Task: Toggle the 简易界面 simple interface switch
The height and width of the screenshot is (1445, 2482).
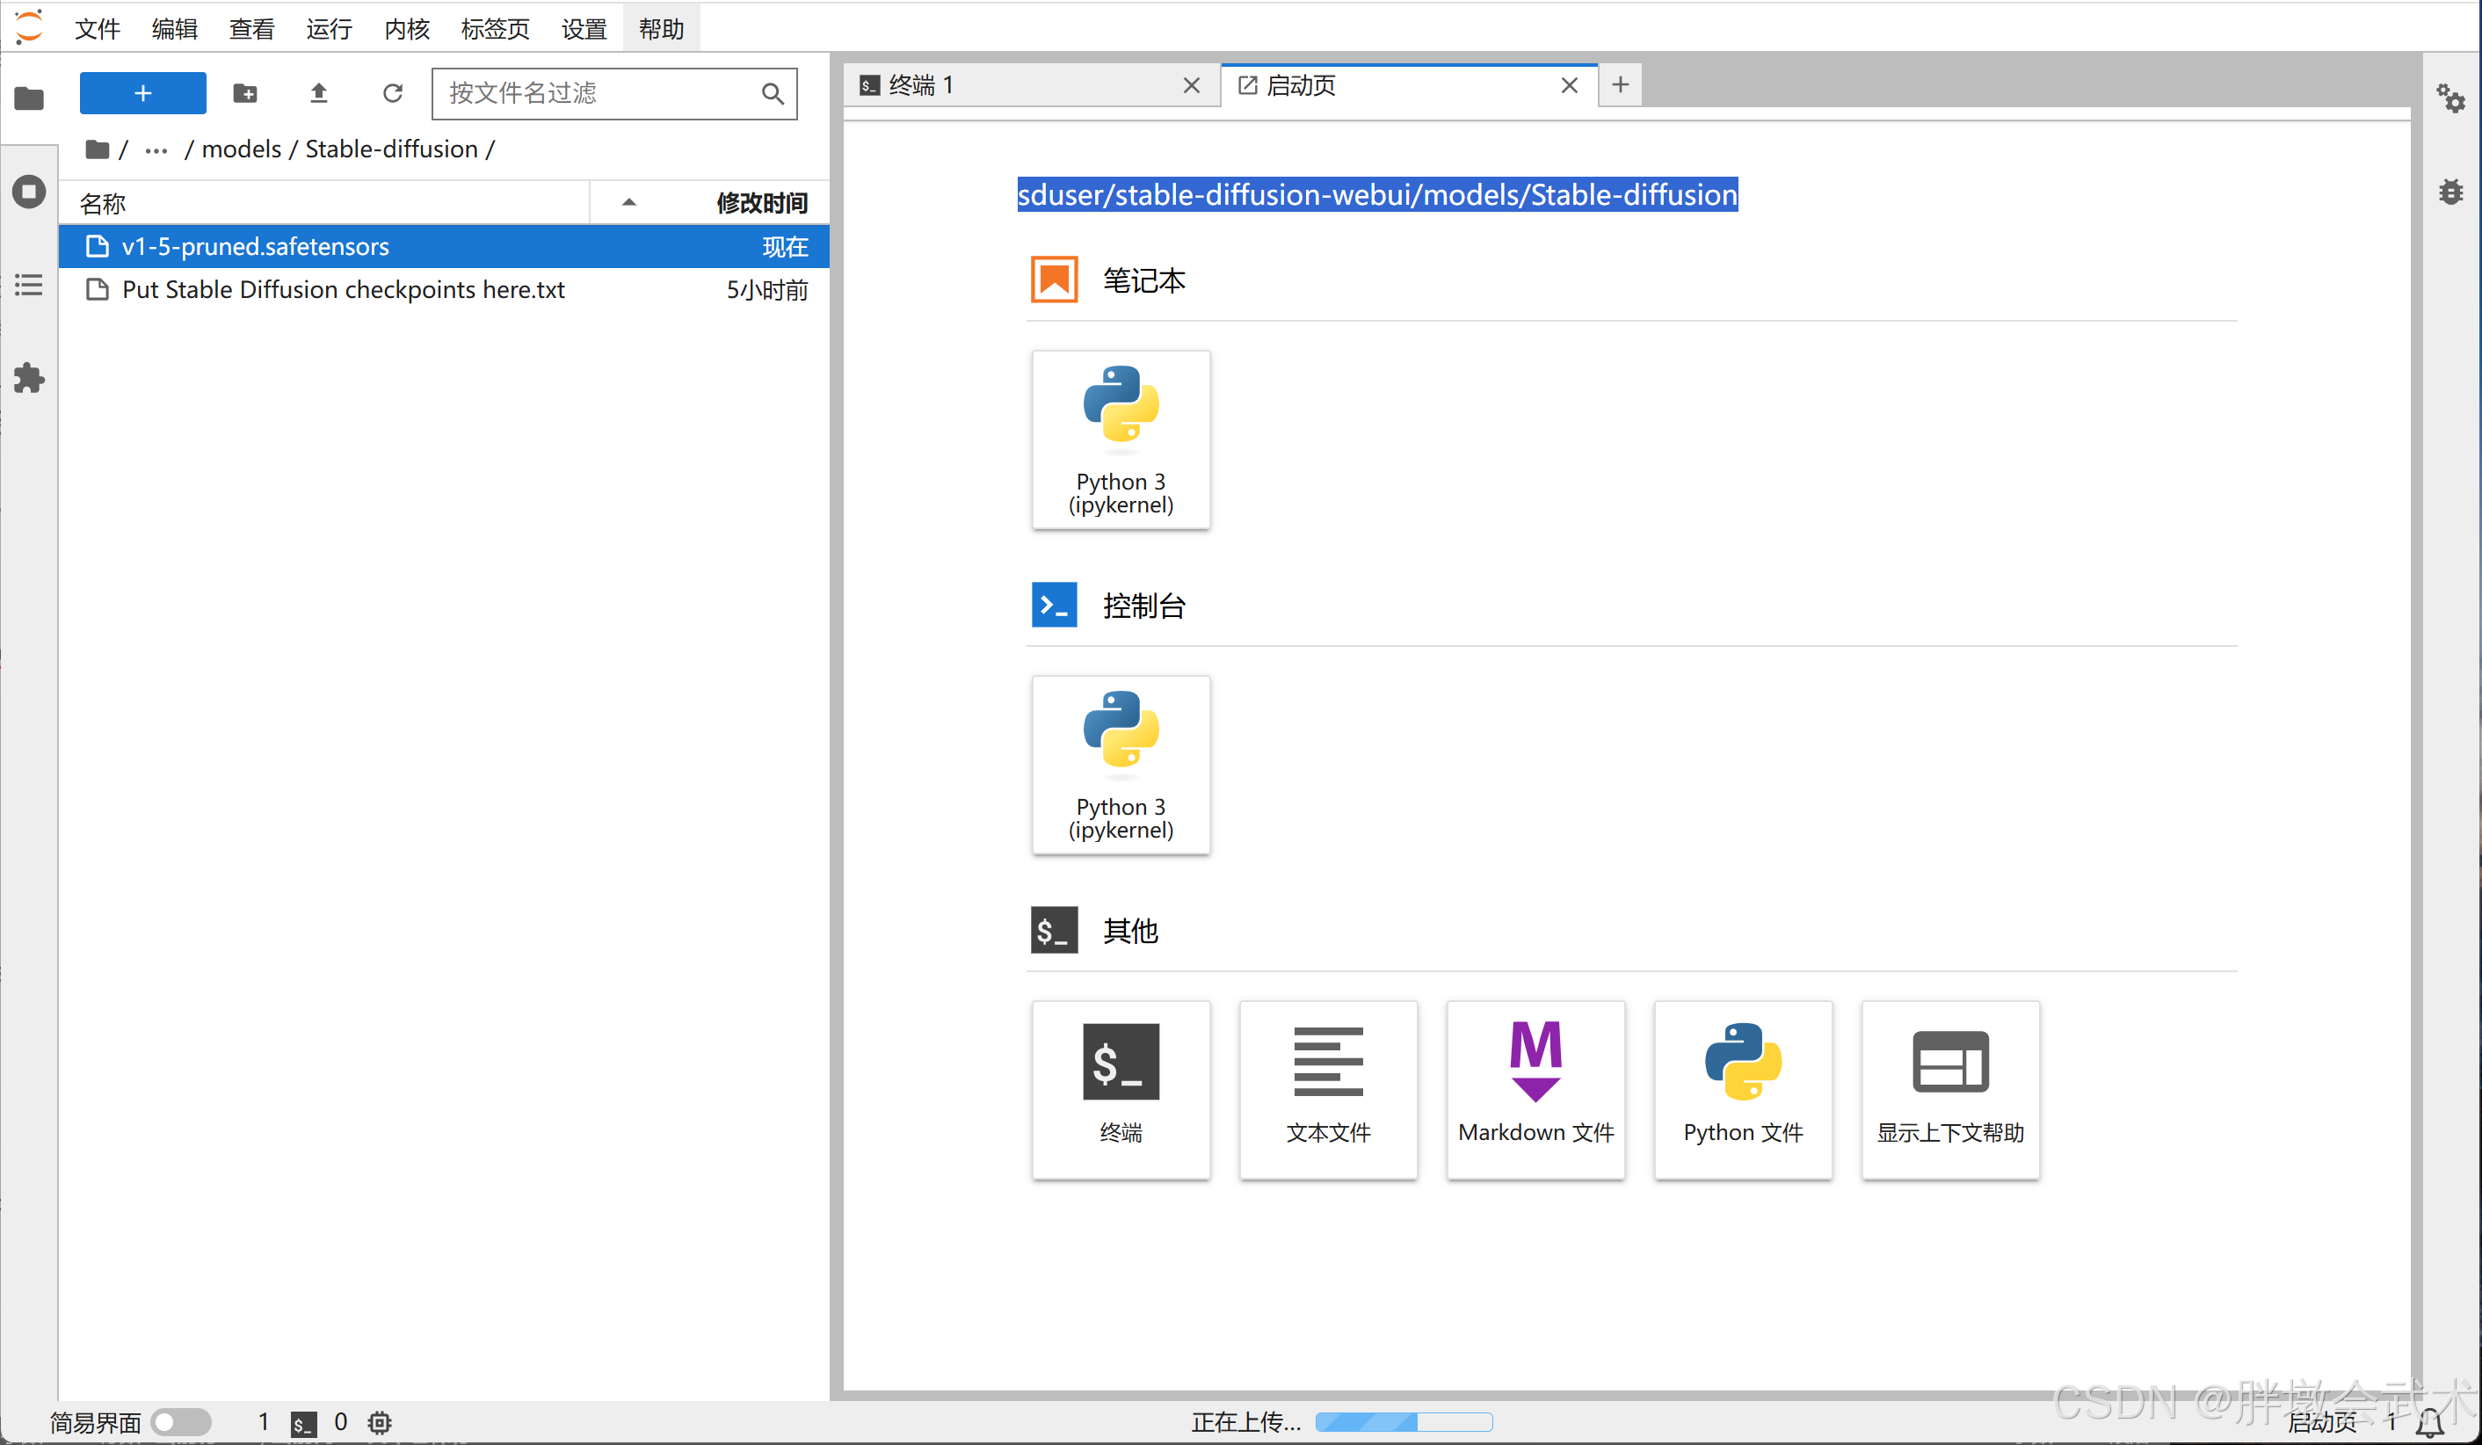Action: tap(182, 1421)
